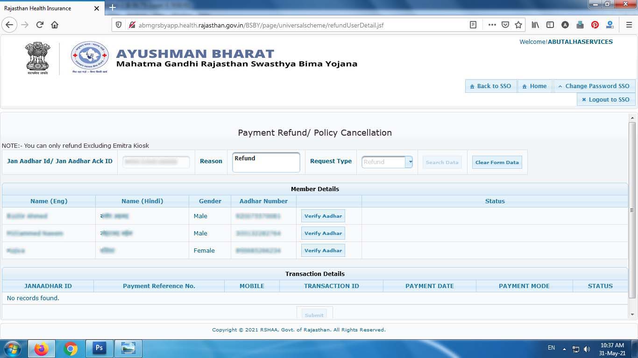Close the Rajasthan Health Insurance tab
The width and height of the screenshot is (638, 358).
[97, 8]
